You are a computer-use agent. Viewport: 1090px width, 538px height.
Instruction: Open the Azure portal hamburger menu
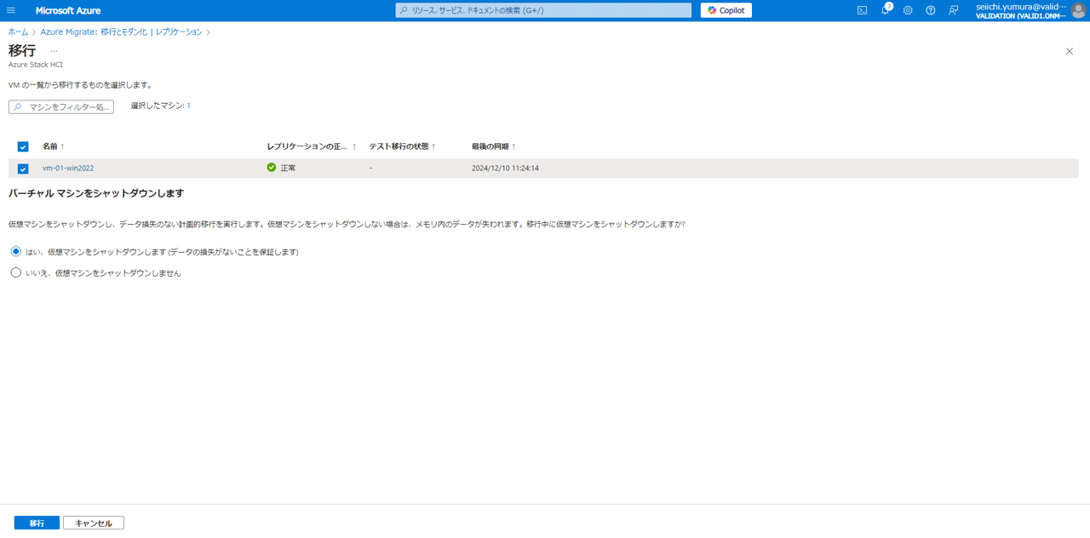(11, 10)
